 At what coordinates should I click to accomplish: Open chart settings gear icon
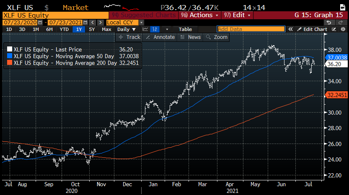pos(343,29)
